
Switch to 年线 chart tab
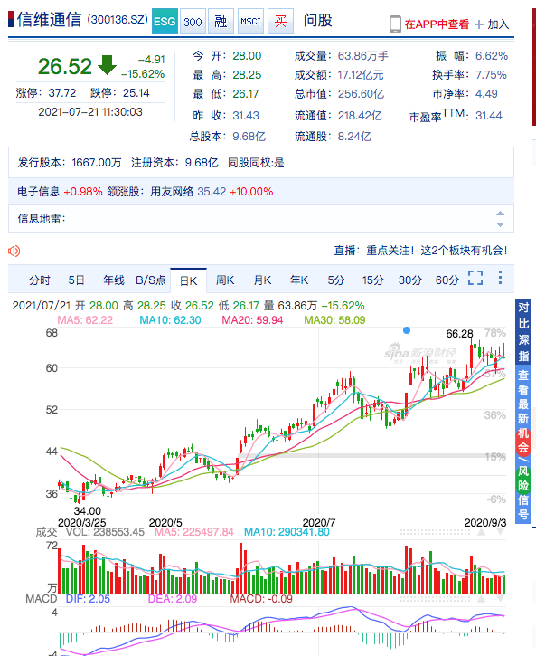114,280
